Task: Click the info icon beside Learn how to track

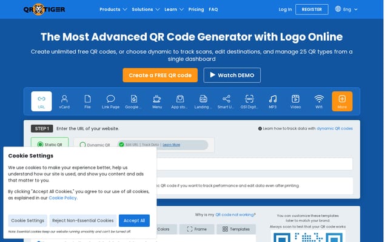Action: point(260,128)
